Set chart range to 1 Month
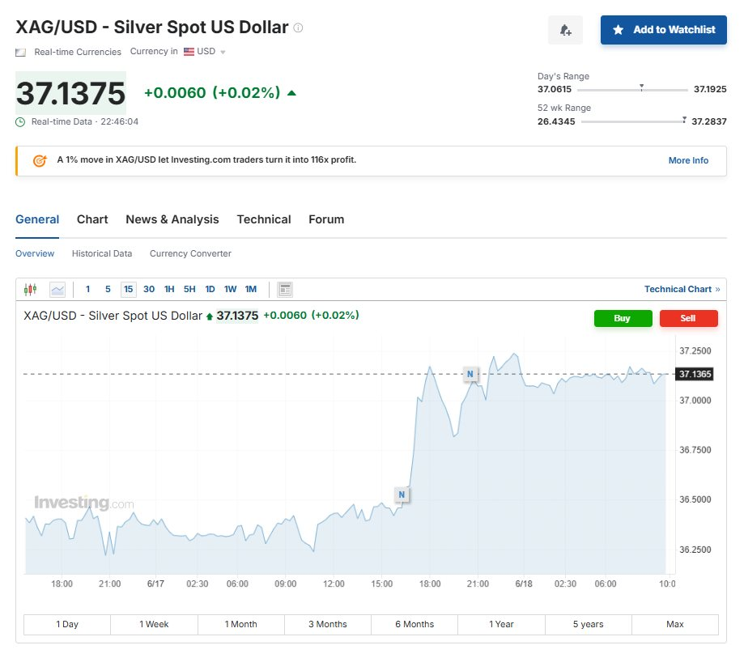This screenshot has width=744, height=658. point(241,624)
